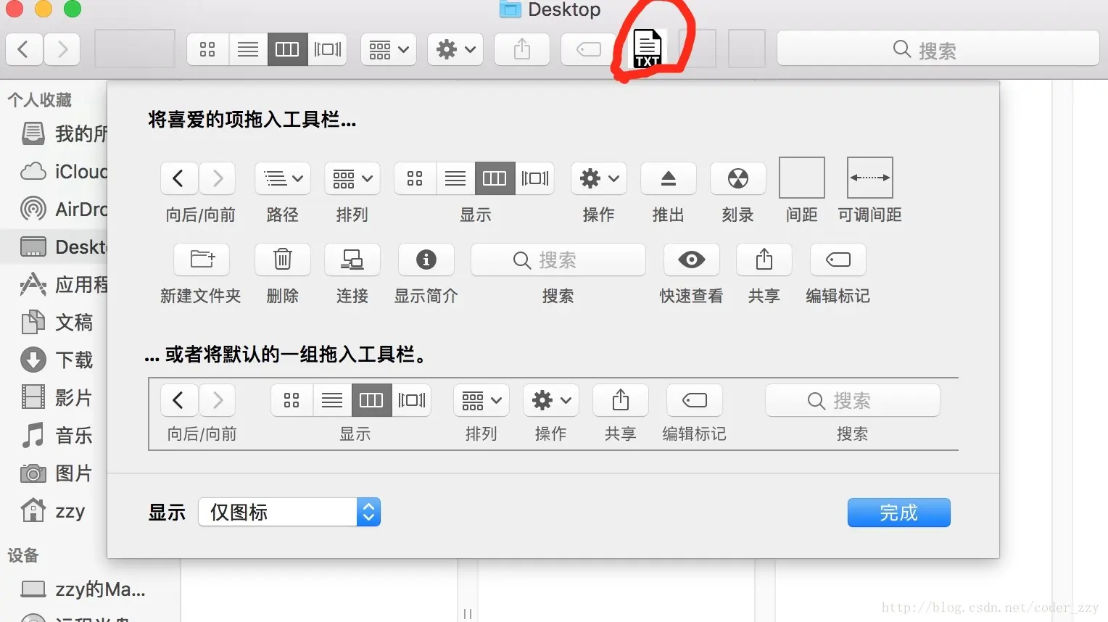Screen dimensions: 1108x622
Task: Select 下载 (Downloads) in the sidebar
Action: pyautogui.click(x=74, y=360)
